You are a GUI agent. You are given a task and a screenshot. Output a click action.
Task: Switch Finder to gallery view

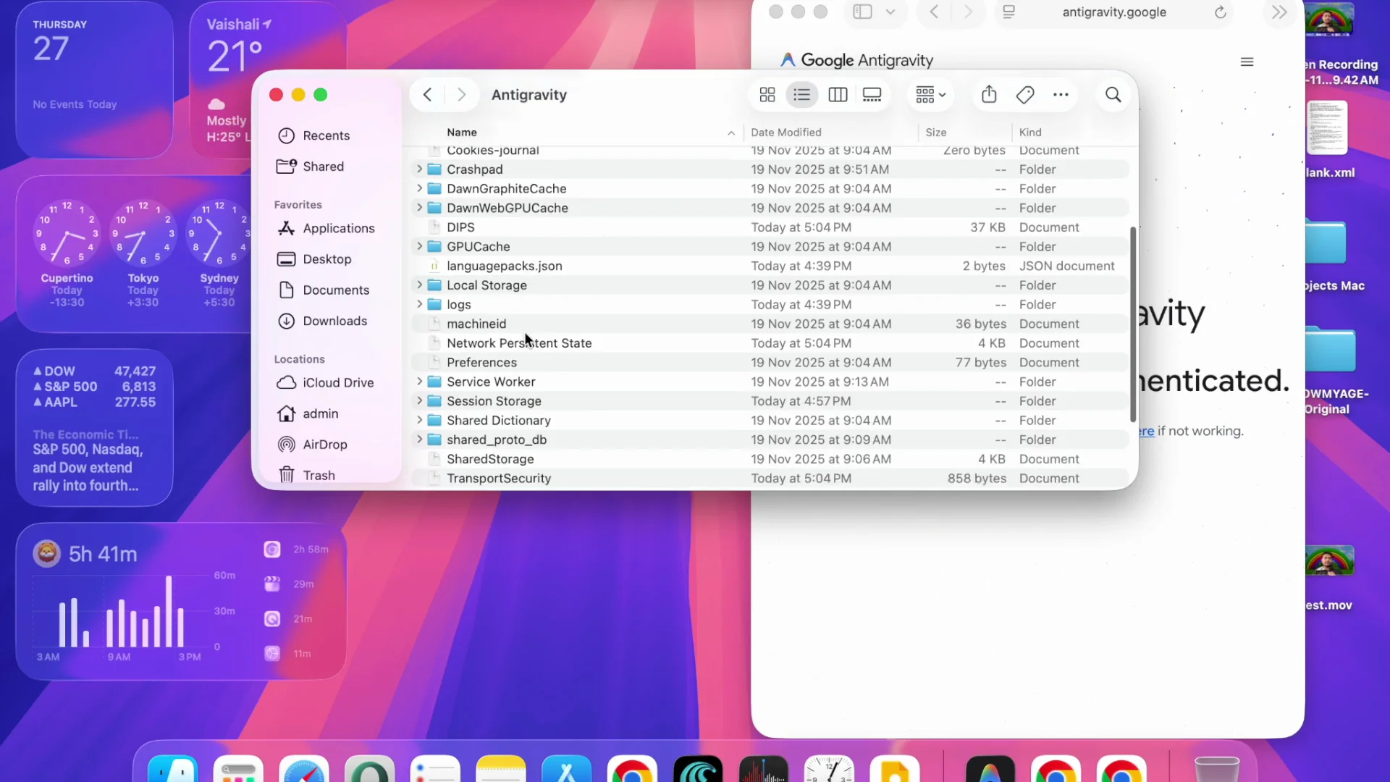[x=871, y=94]
